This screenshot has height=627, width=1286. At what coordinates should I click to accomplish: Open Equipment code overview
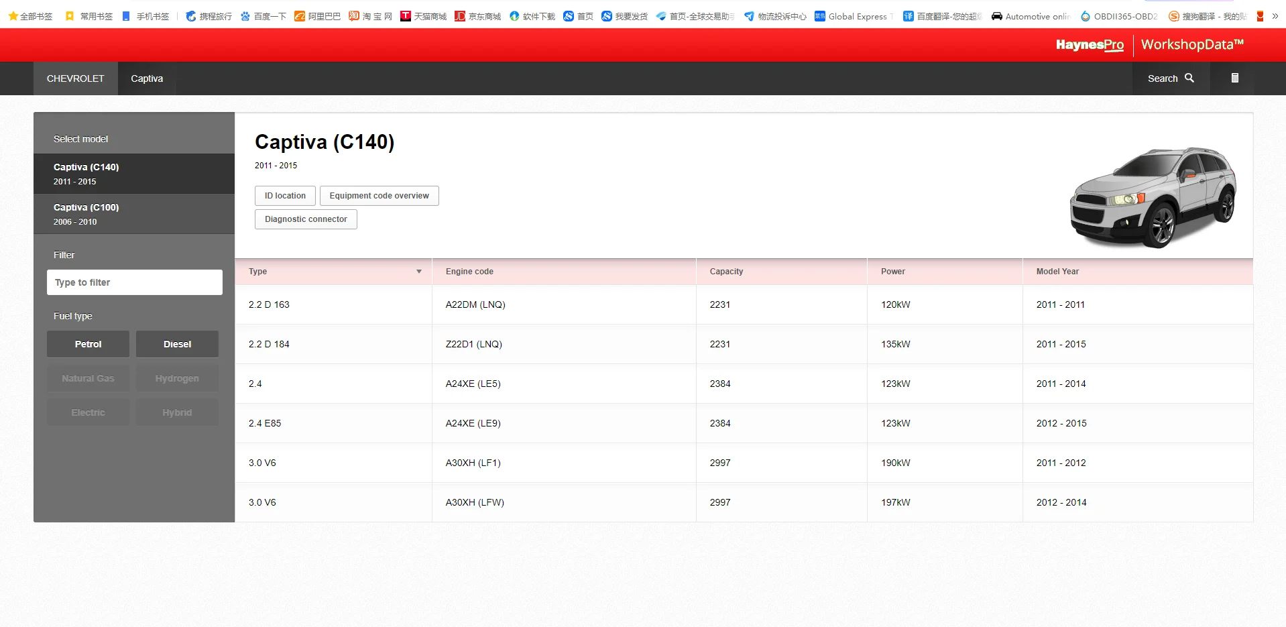(x=379, y=196)
